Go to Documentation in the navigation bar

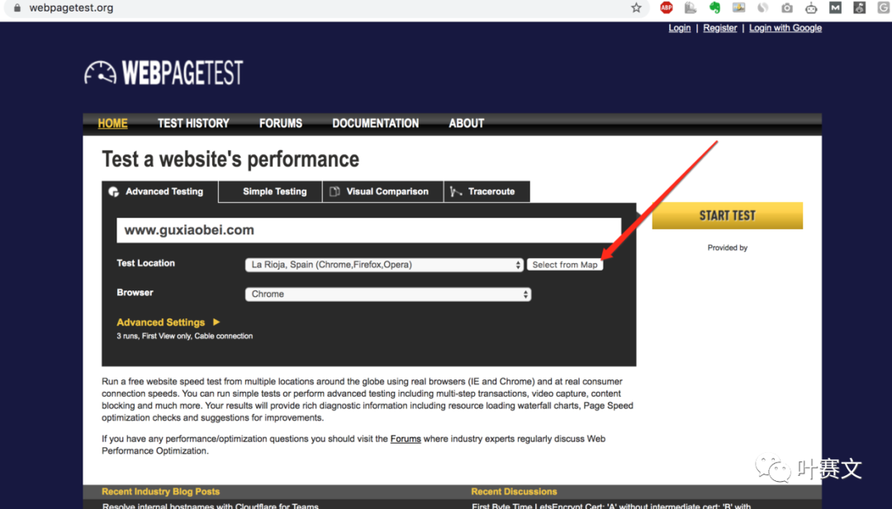[x=375, y=124]
